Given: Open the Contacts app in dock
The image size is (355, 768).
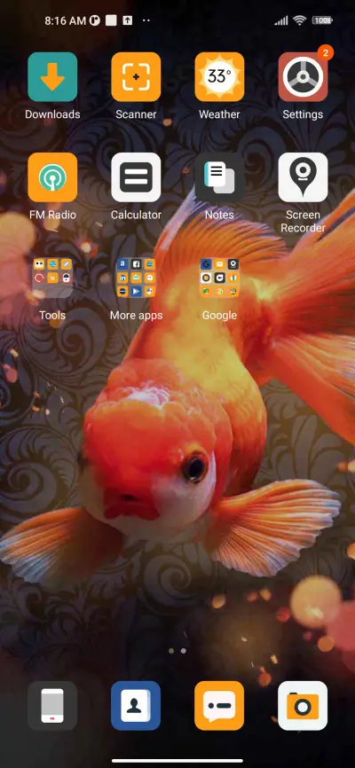Looking at the screenshot, I should click(x=136, y=706).
